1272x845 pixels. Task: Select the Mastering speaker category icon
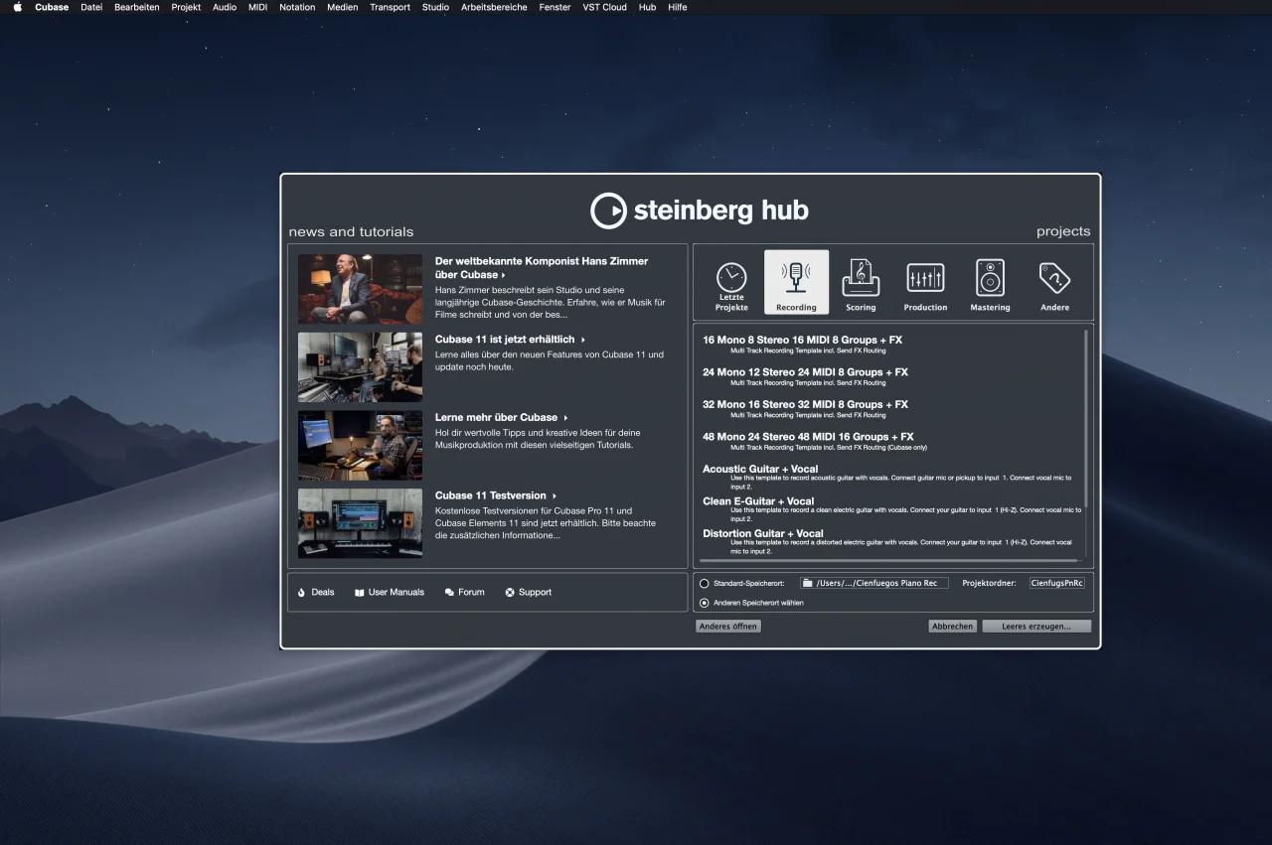click(990, 277)
